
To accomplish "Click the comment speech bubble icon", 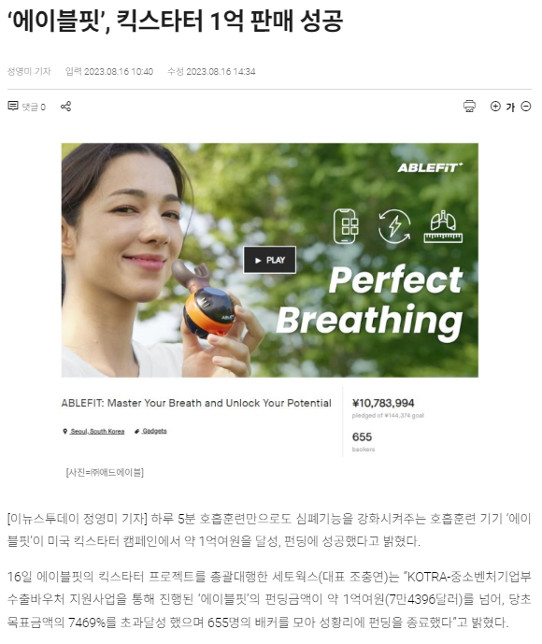I will coord(13,106).
